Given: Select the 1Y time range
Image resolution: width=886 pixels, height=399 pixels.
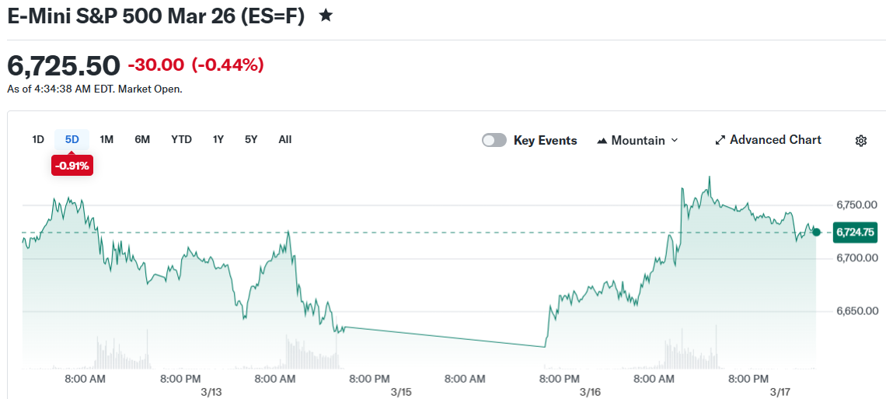Looking at the screenshot, I should coord(218,139).
